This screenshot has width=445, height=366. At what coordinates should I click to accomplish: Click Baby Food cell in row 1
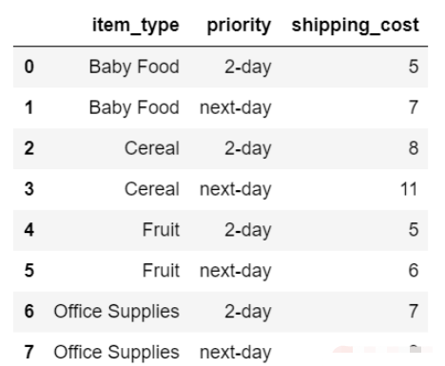[x=134, y=107]
